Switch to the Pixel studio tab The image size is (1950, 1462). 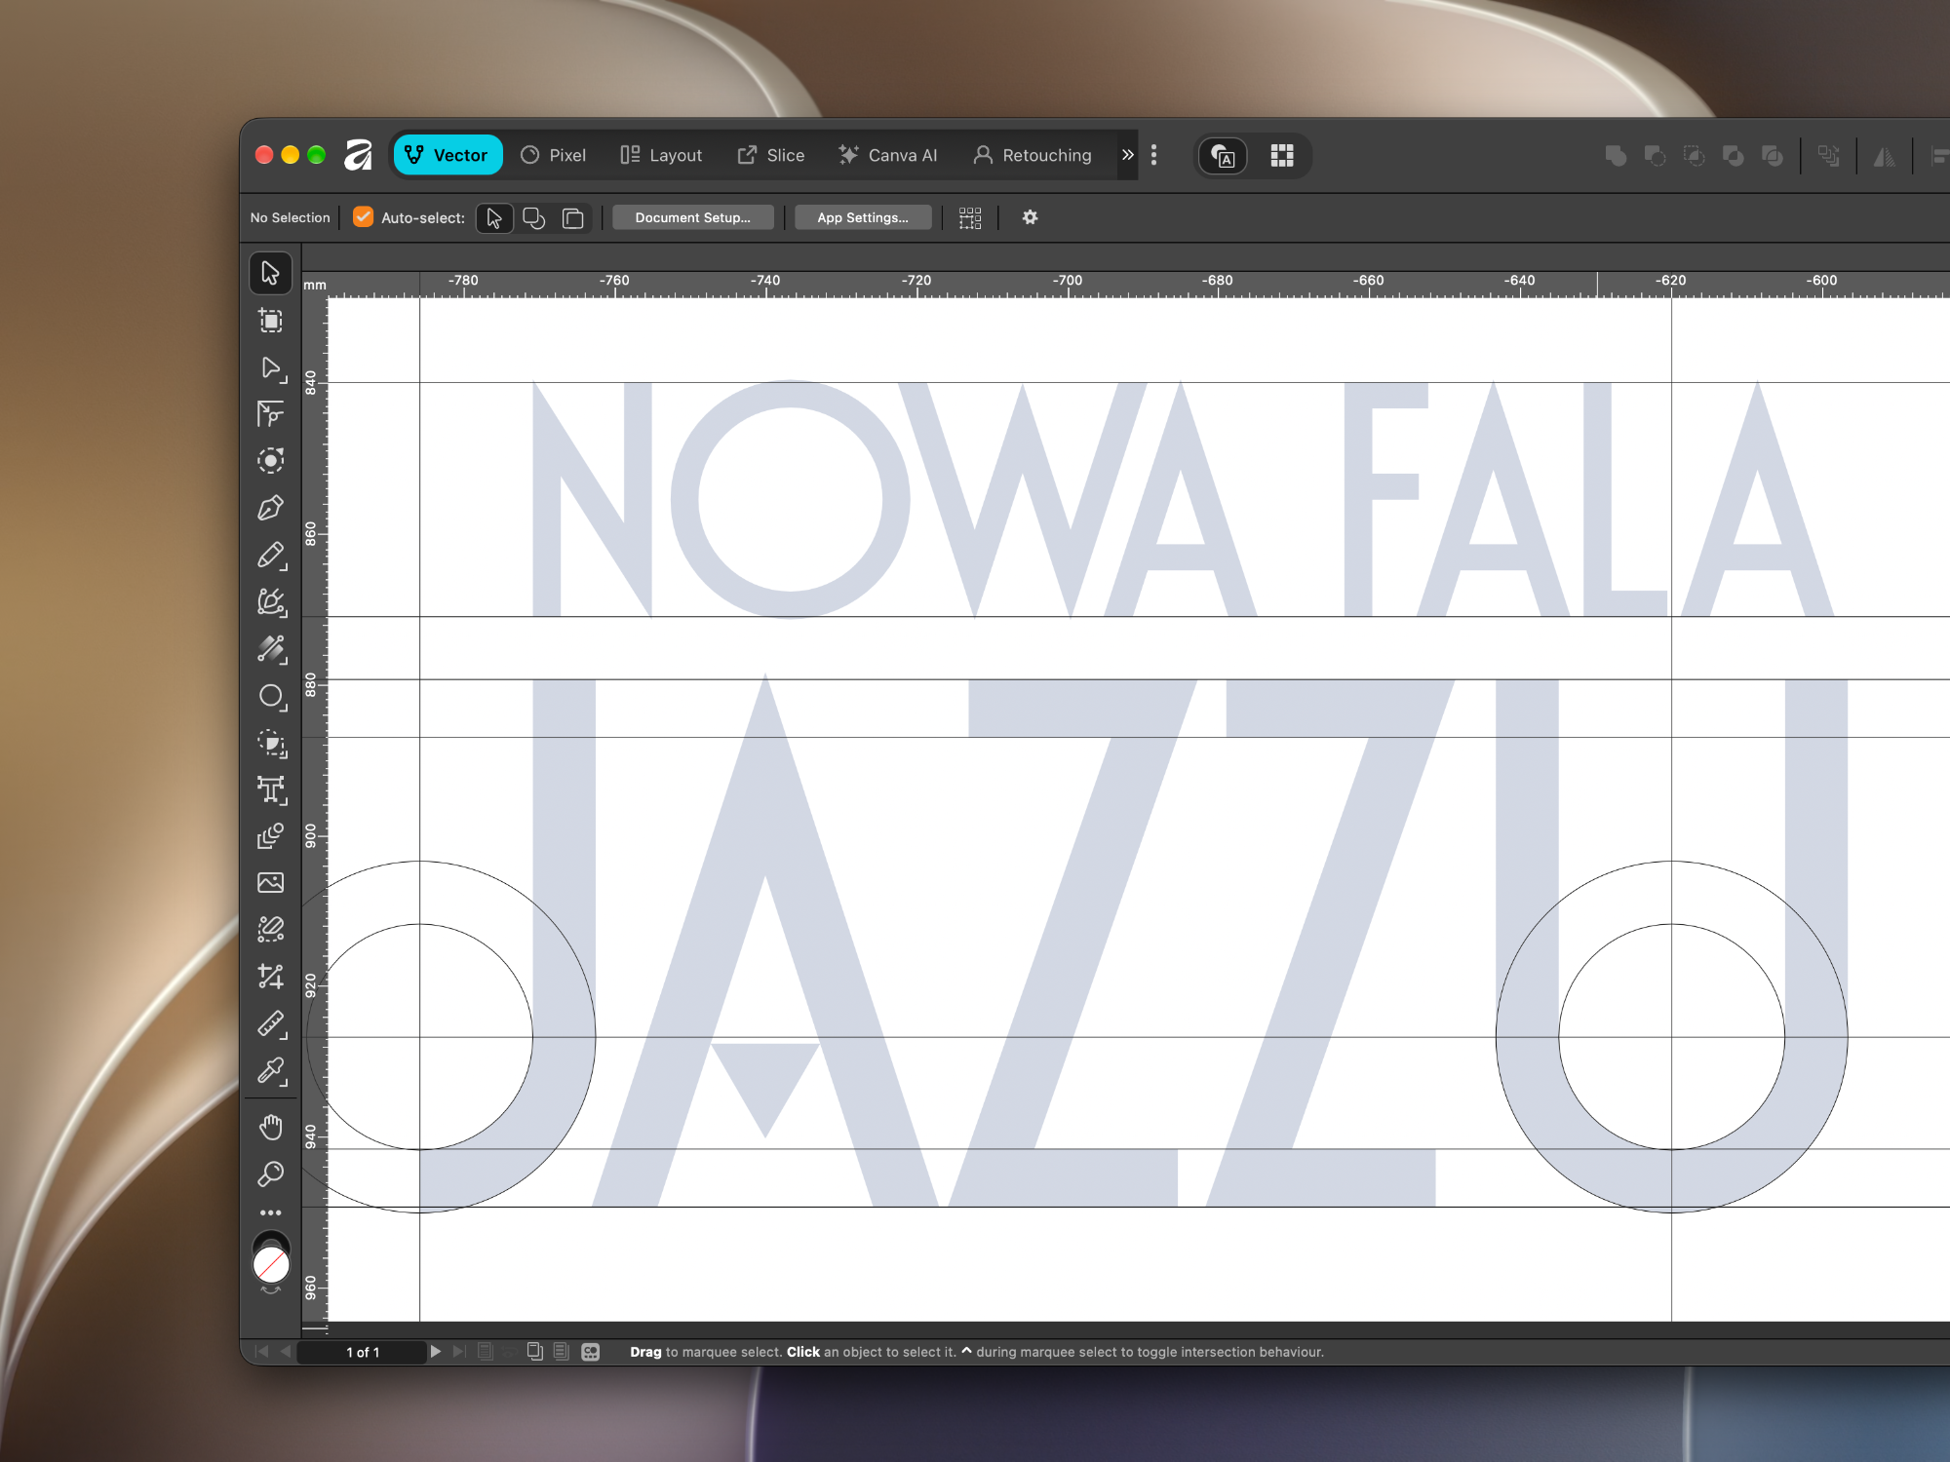pyautogui.click(x=553, y=155)
